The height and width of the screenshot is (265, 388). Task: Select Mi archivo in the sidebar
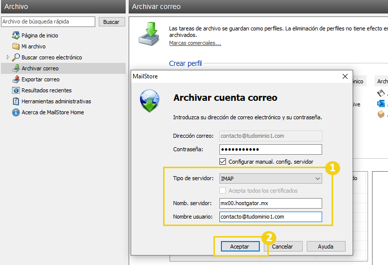pos(33,46)
